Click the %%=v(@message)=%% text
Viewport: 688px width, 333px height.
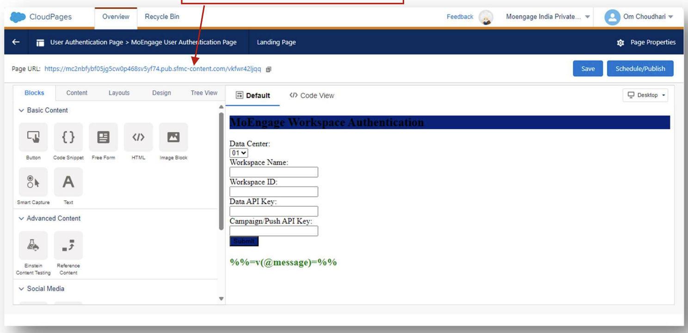(x=283, y=262)
